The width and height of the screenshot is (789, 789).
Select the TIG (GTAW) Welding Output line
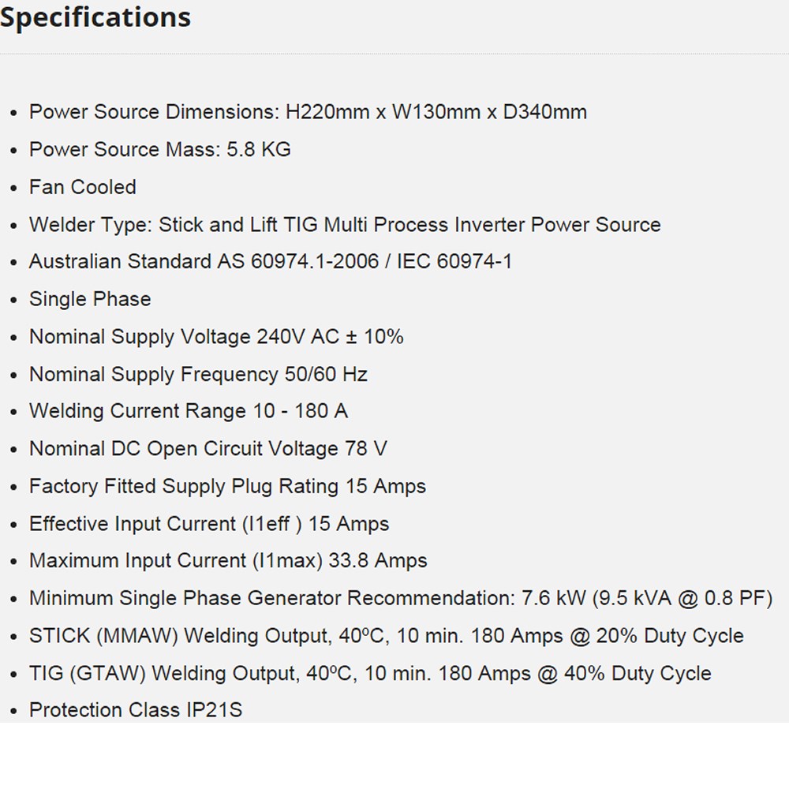370,673
